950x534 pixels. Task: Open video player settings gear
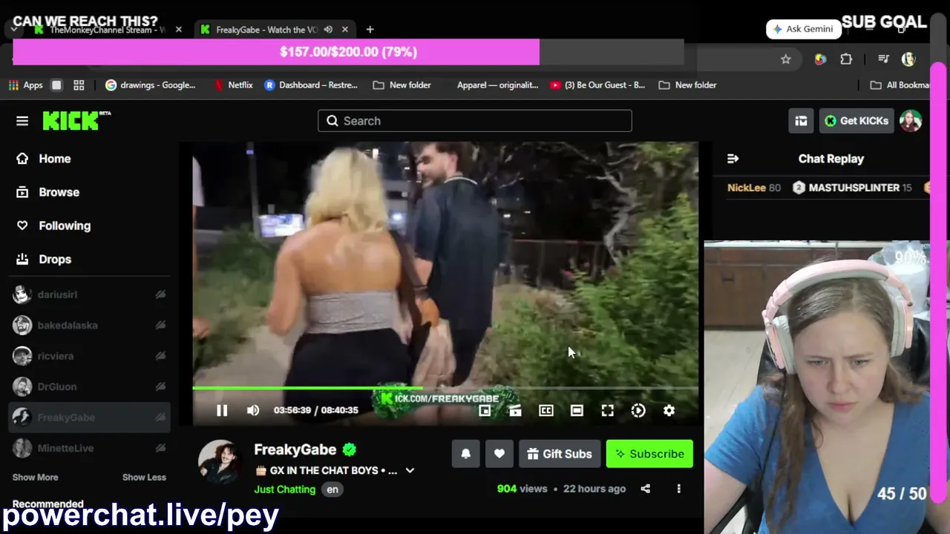pos(669,410)
